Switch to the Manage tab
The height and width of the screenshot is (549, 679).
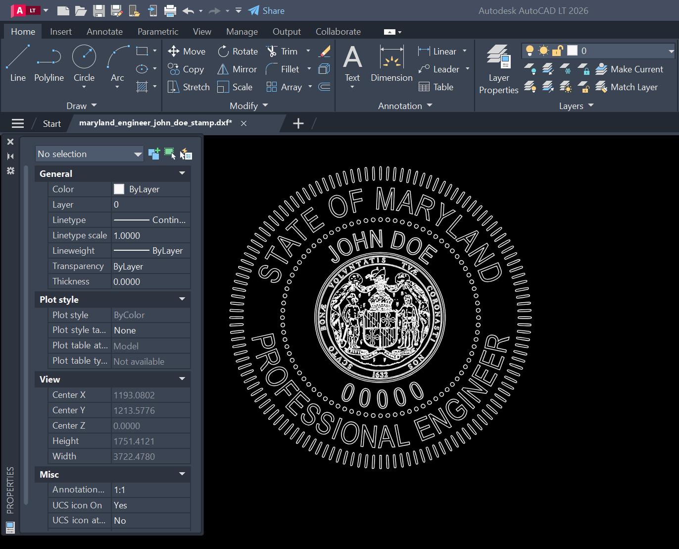coord(242,31)
